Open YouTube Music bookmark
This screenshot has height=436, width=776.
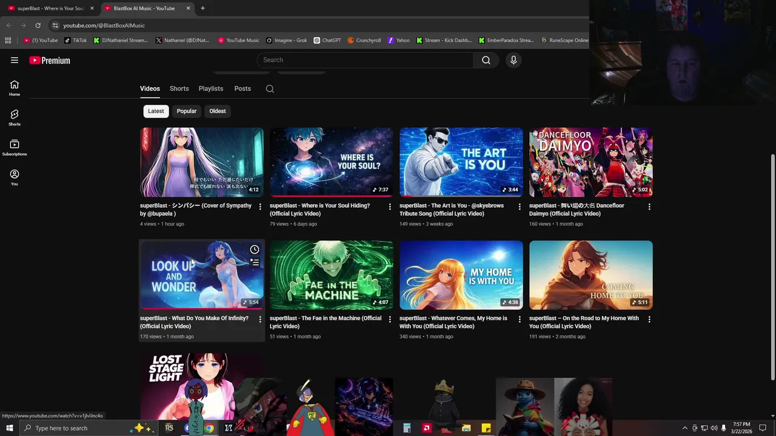click(239, 41)
